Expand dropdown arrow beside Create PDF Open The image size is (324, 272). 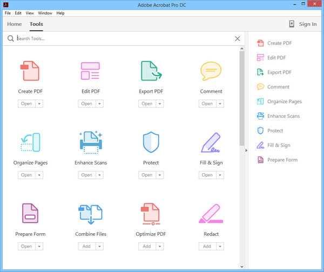click(x=39, y=104)
